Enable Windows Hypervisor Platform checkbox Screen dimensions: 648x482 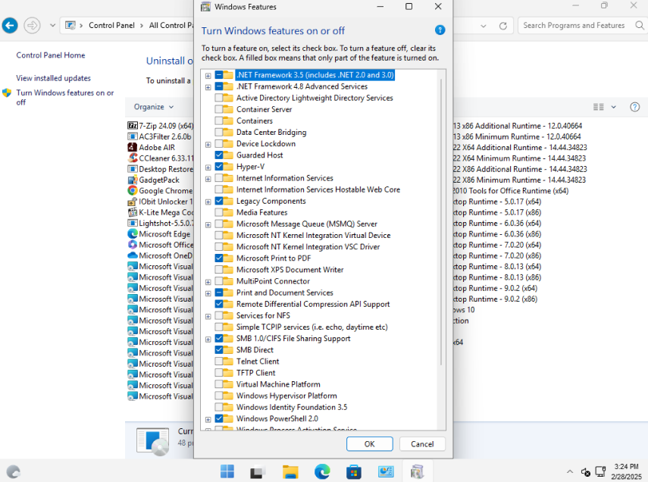[x=218, y=396]
